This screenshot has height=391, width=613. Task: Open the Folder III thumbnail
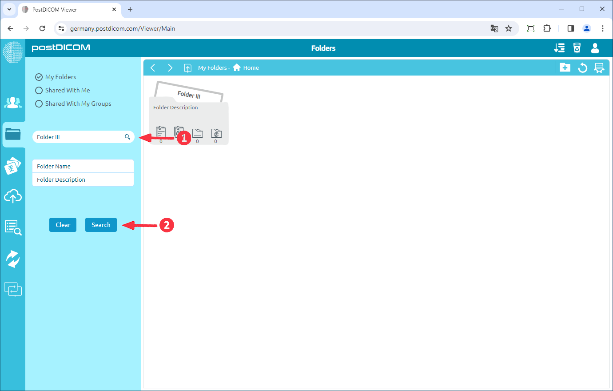(188, 113)
